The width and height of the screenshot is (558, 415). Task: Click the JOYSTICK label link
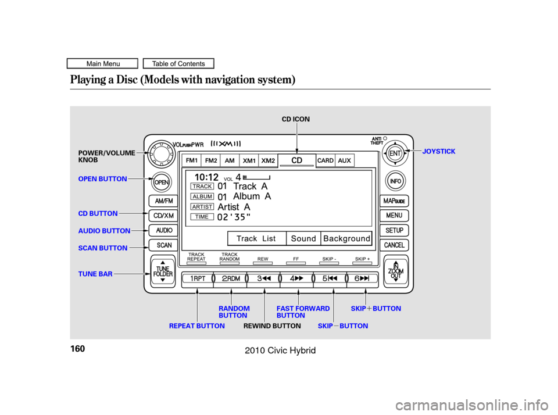point(439,151)
